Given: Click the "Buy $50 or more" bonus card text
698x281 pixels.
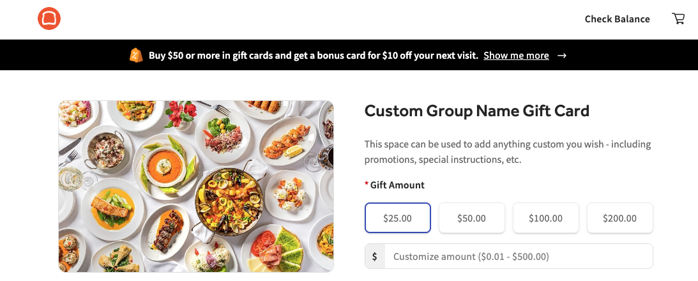Looking at the screenshot, I should [x=313, y=56].
